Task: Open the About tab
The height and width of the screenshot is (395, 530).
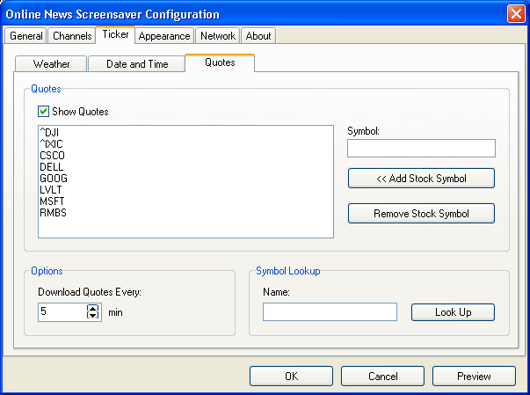Action: pyautogui.click(x=258, y=36)
